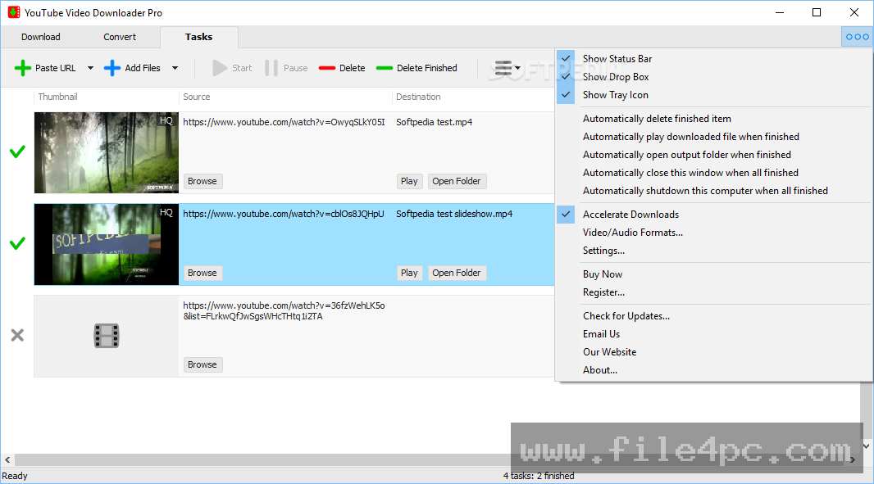This screenshot has width=874, height=484.
Task: Click URL ending OwyqSLkY05I
Action: coord(284,122)
